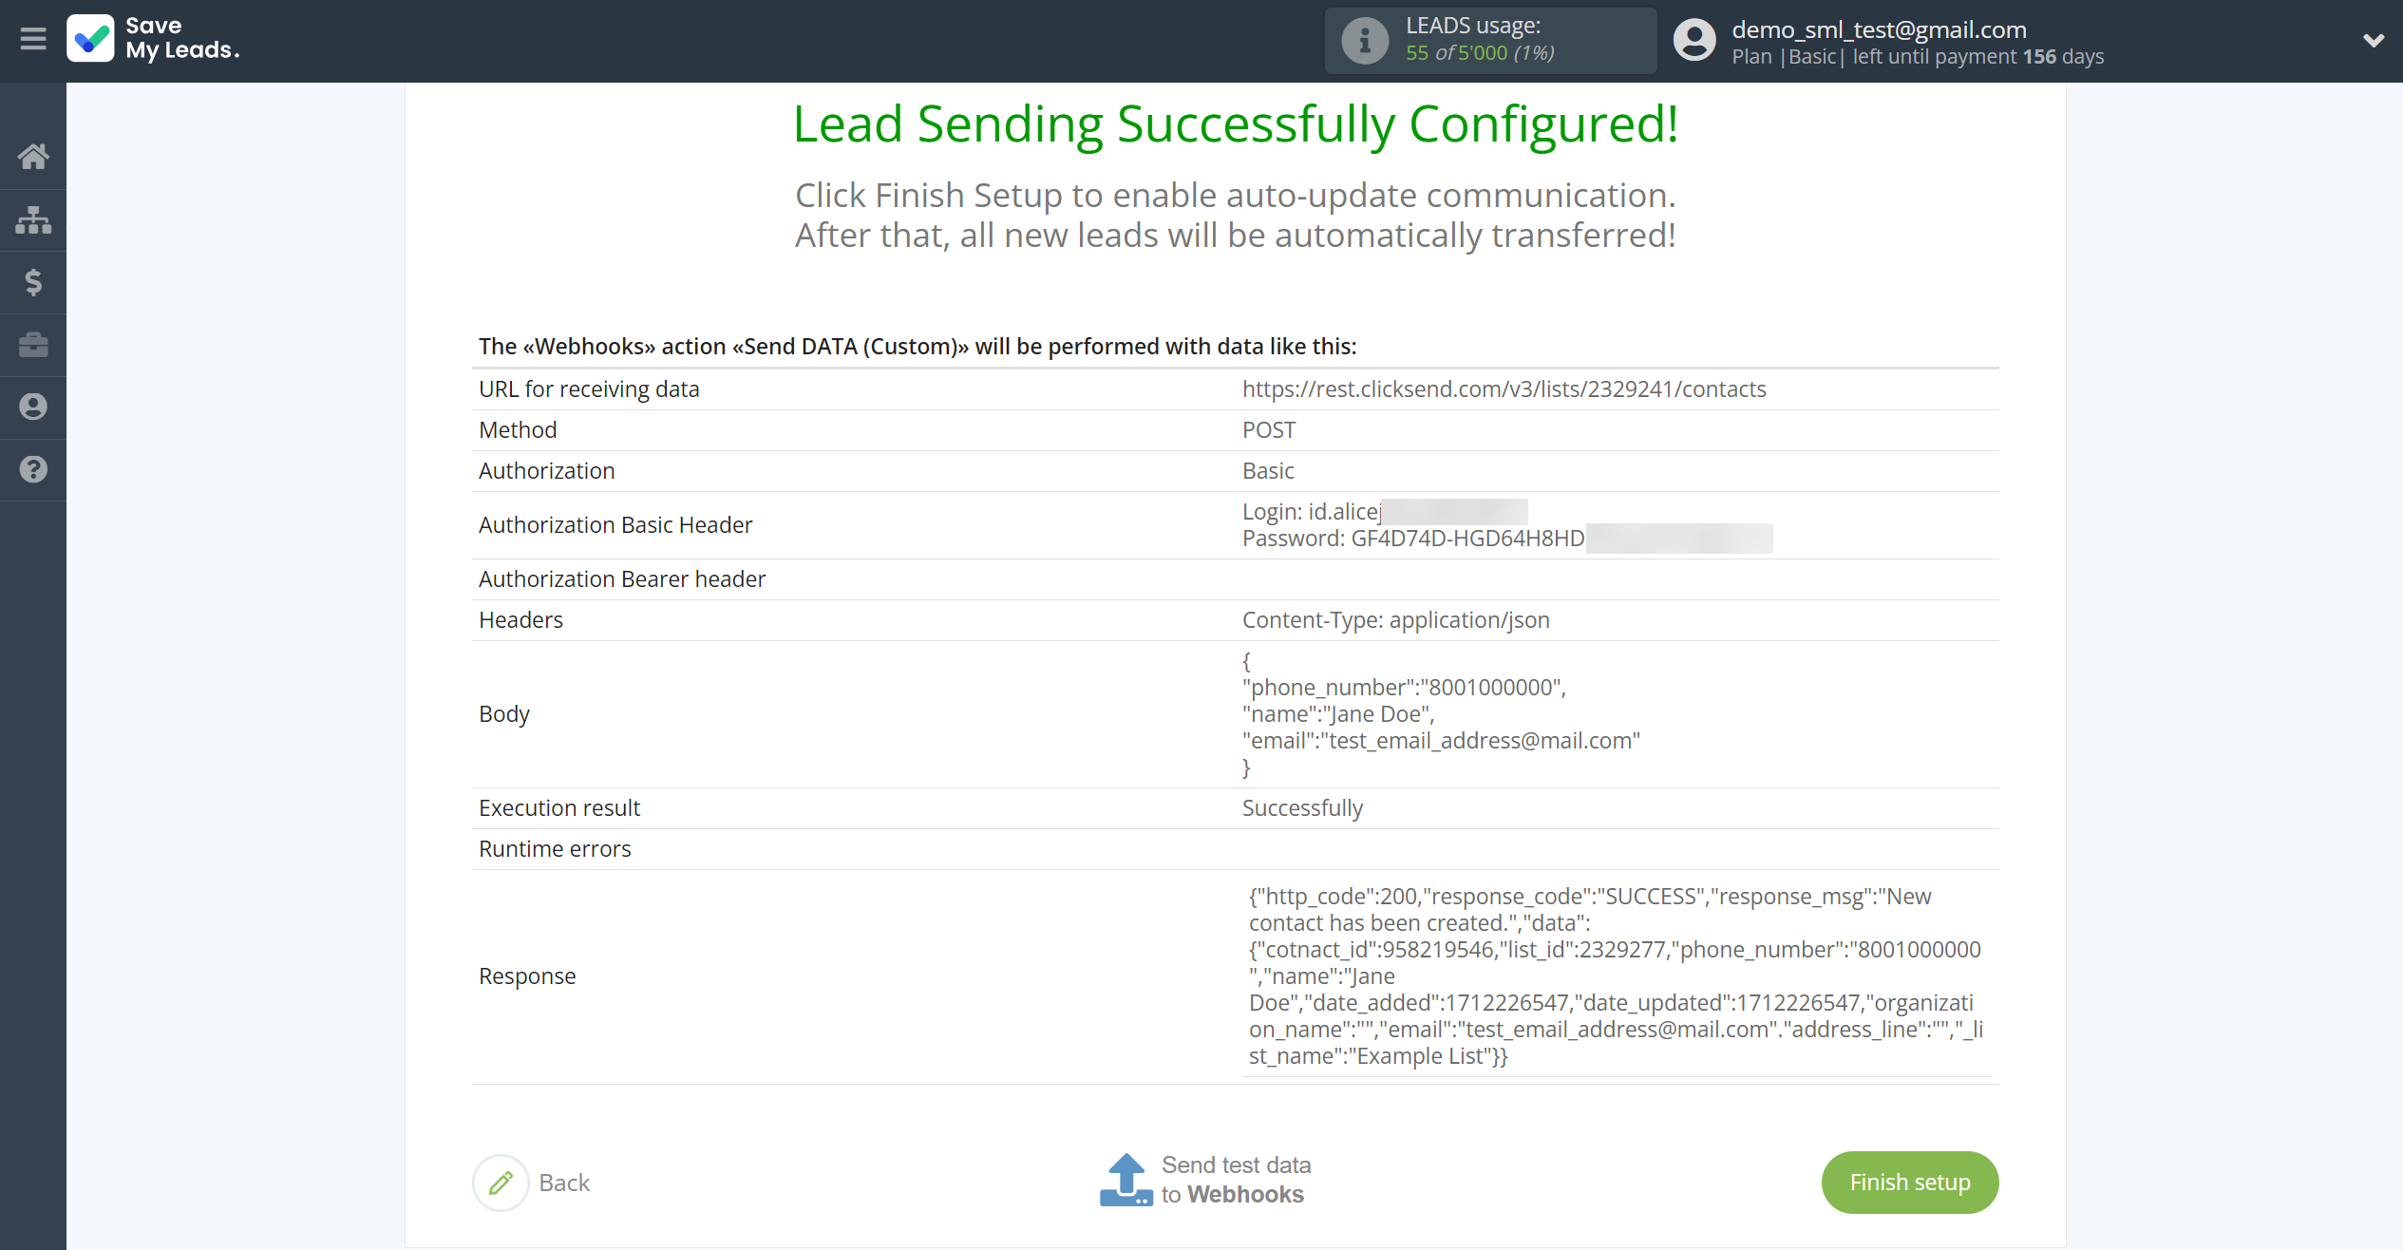Expand the account dropdown chevron
This screenshot has height=1250, width=2403.
[x=2373, y=40]
